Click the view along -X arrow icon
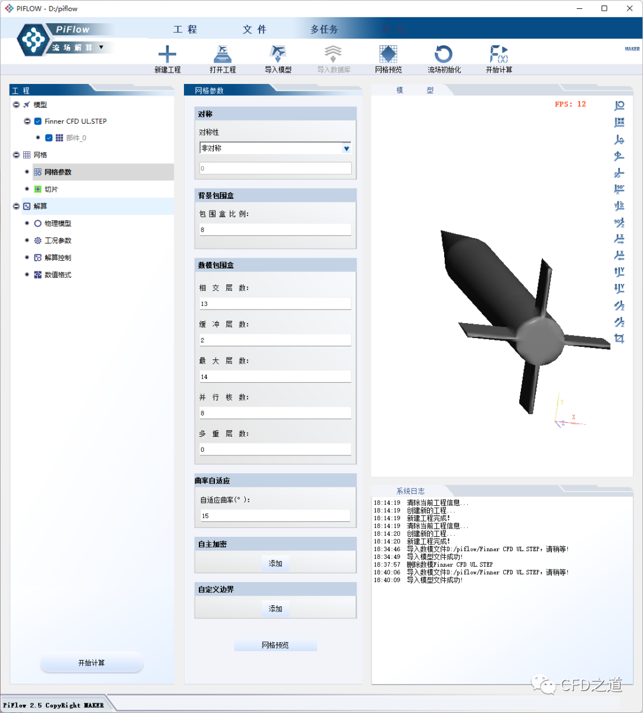The width and height of the screenshot is (643, 713). pyautogui.click(x=619, y=255)
